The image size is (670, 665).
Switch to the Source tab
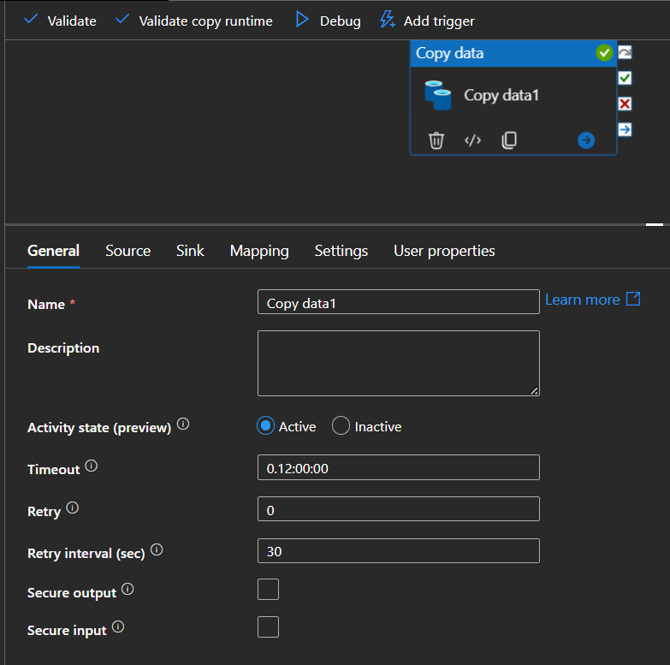pyautogui.click(x=127, y=251)
